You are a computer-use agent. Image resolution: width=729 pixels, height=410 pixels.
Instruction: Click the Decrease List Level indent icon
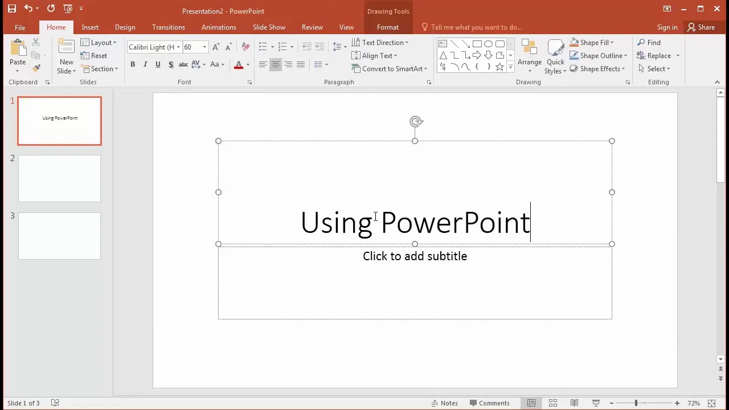click(x=307, y=47)
